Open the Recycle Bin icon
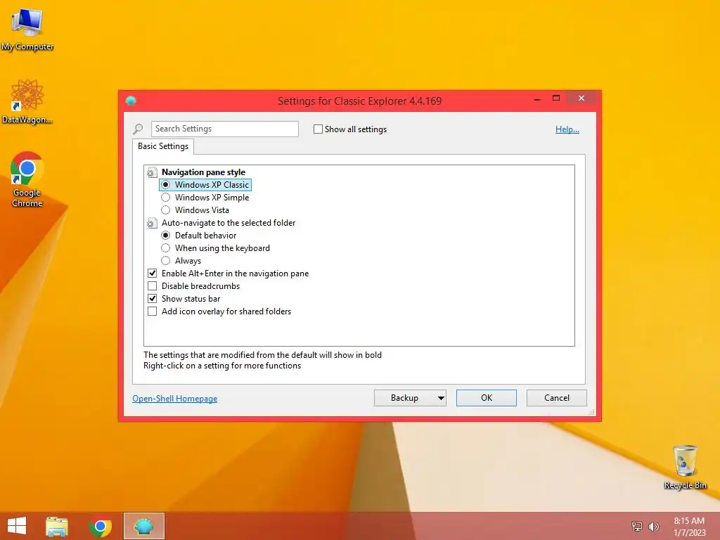 click(685, 467)
